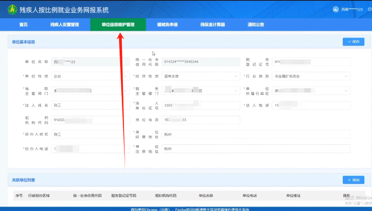Click the 统一社会信用代码 table column header
The width and height of the screenshot is (372, 211).
coord(87,196)
